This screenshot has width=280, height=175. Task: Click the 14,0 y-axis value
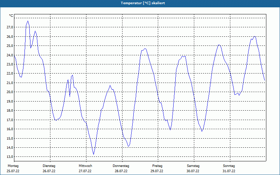10,147
